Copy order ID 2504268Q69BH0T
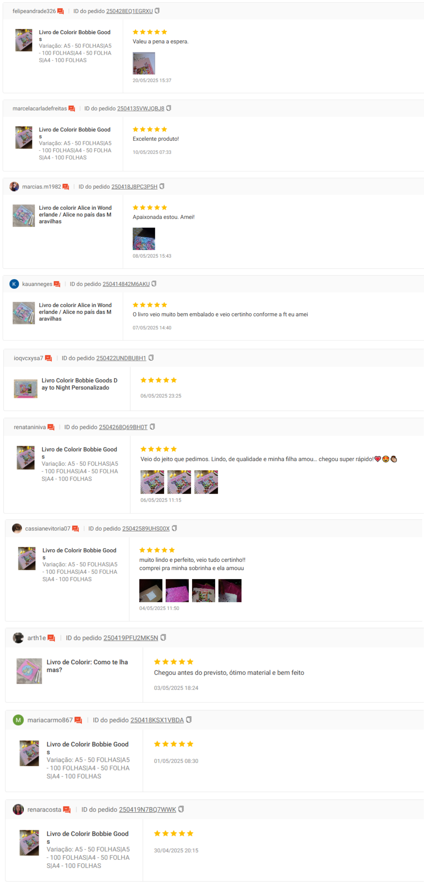Image resolution: width=424 pixels, height=888 pixels. pos(152,426)
